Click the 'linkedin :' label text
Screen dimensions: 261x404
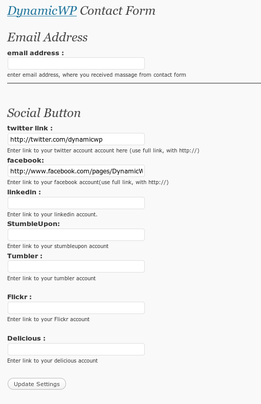[24, 192]
